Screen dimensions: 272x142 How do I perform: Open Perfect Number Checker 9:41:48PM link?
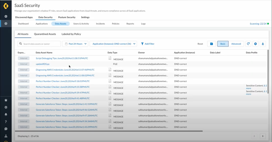point(63,98)
